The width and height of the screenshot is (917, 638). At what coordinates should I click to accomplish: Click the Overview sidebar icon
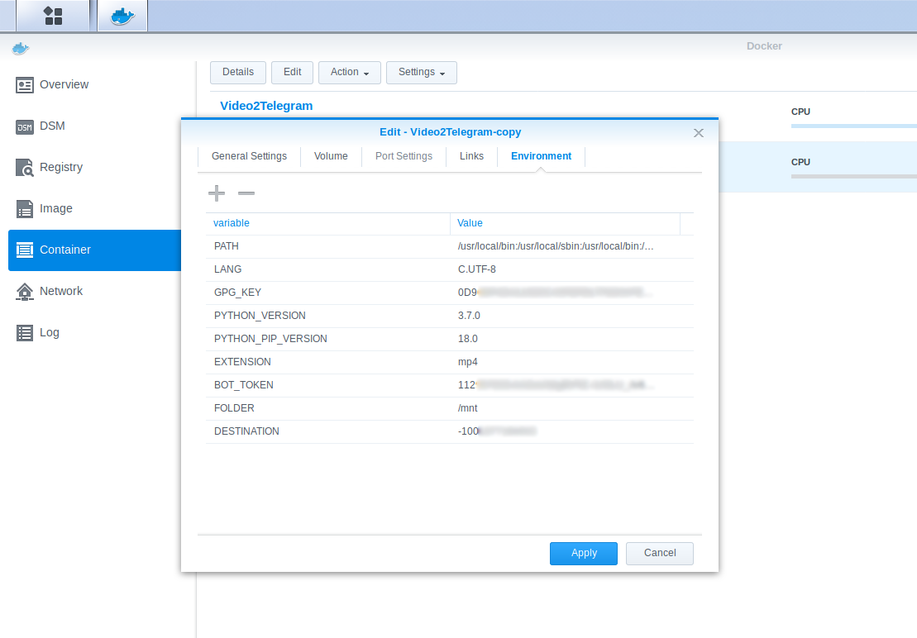[x=25, y=85]
